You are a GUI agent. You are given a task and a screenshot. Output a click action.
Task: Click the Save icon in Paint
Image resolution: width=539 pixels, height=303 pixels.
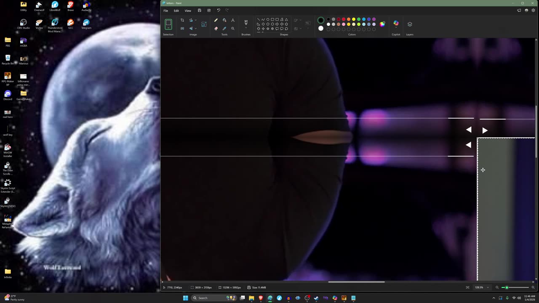click(200, 11)
